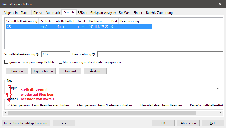
Task: Open the Eigenschaften of the selected Zentrale
Action: point(44,71)
